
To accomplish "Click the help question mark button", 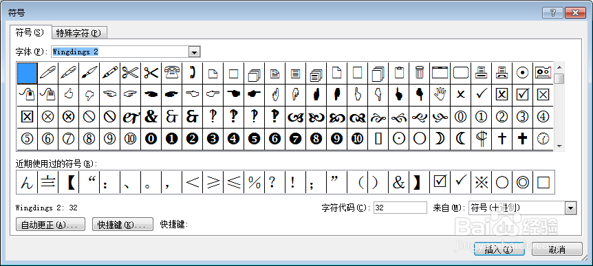I will (552, 13).
